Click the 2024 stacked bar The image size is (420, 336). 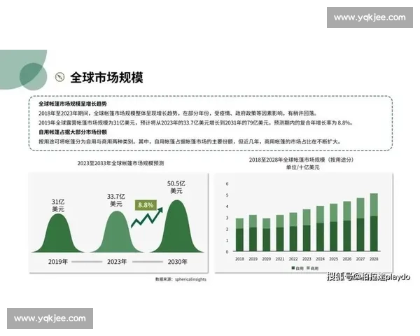(x=320, y=229)
